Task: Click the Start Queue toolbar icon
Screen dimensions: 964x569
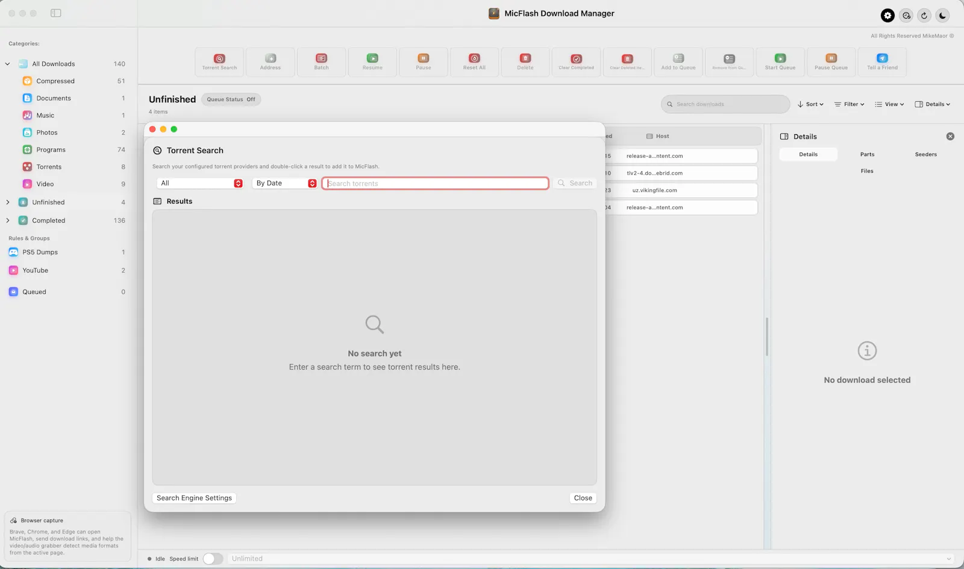Action: pyautogui.click(x=780, y=62)
